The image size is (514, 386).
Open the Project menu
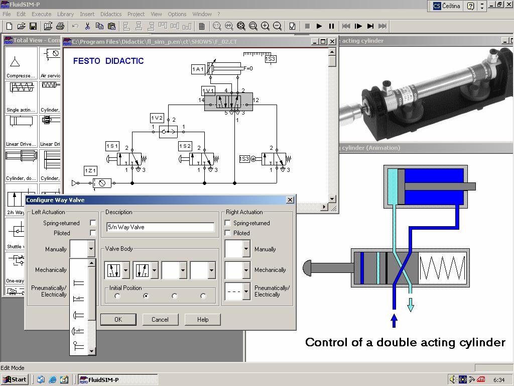tap(136, 14)
